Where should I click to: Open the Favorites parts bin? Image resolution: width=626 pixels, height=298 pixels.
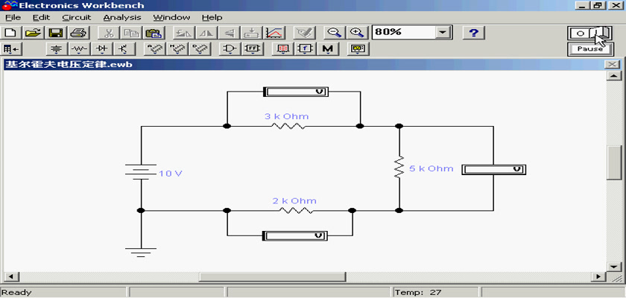point(12,49)
